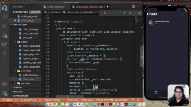The width and height of the screenshot is (191, 107).
Task: Click debug Step Into arrow
Action: [115, 13]
